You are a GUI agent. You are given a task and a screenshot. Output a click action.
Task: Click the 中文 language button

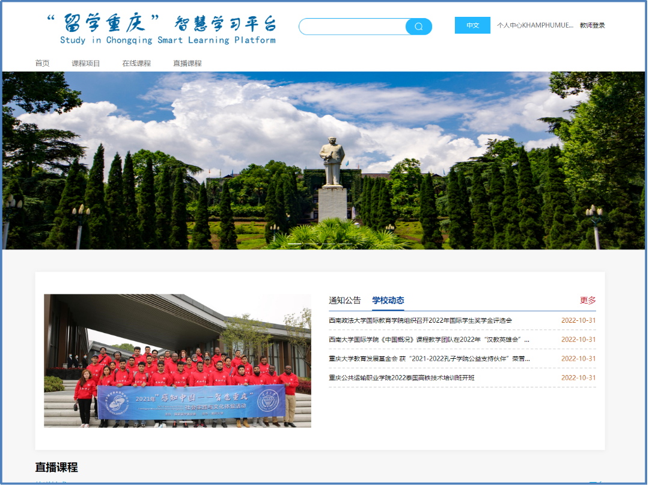pyautogui.click(x=472, y=25)
